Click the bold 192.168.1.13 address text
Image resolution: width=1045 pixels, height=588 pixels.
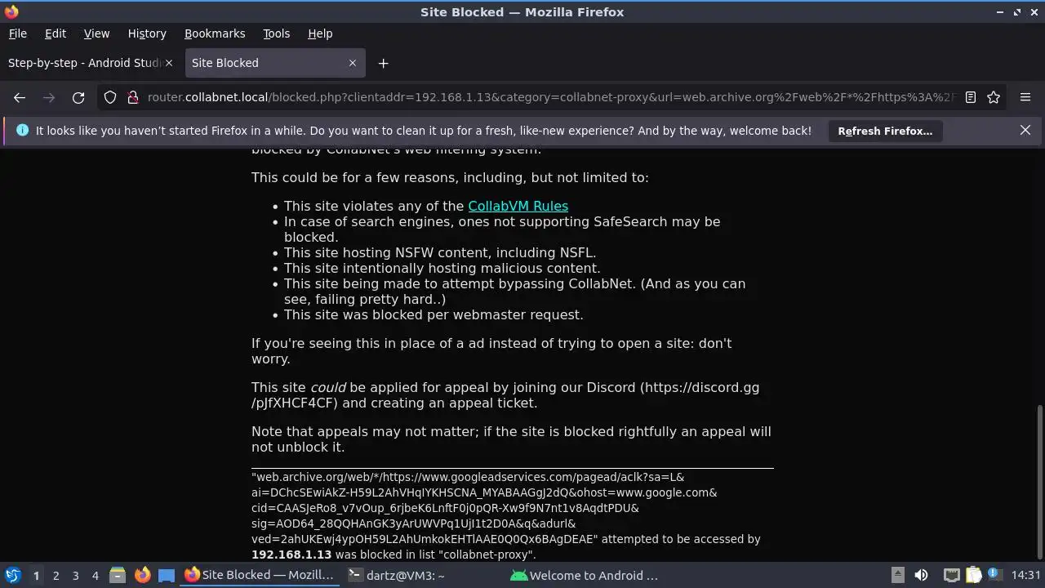291,555
